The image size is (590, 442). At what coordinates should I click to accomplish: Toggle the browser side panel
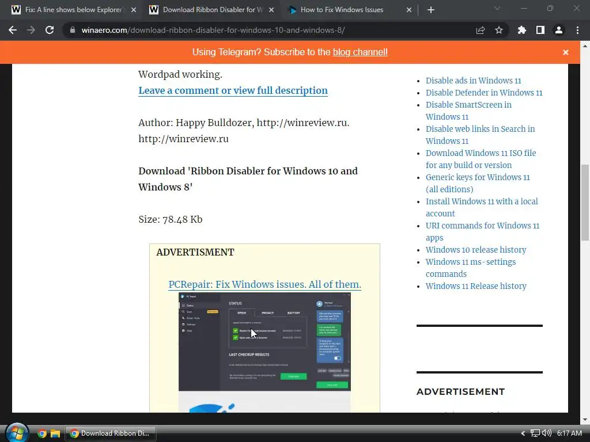(540, 30)
